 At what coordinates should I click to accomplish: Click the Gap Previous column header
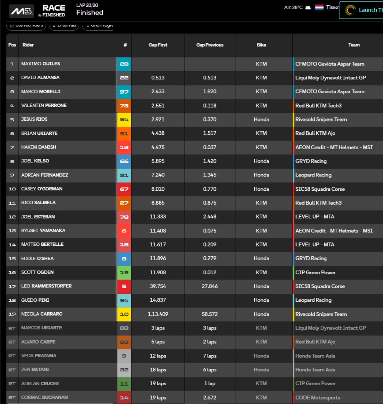210,45
